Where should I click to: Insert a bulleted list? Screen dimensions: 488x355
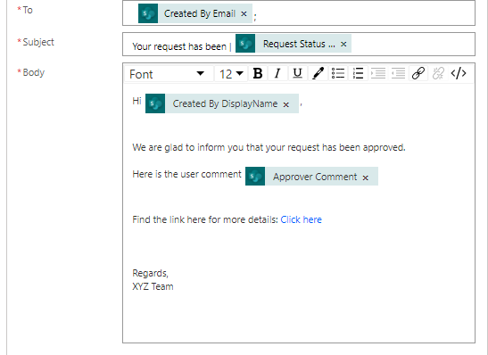pyautogui.click(x=338, y=74)
